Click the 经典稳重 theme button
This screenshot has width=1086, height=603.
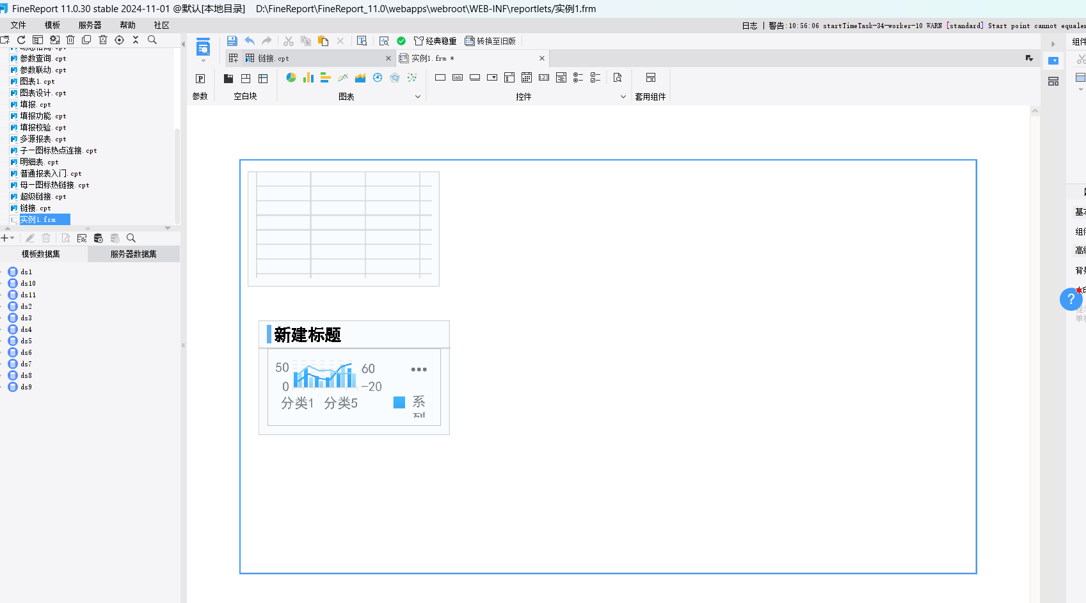point(435,41)
